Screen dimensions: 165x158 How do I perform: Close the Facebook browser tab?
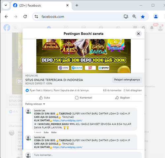[67, 5]
